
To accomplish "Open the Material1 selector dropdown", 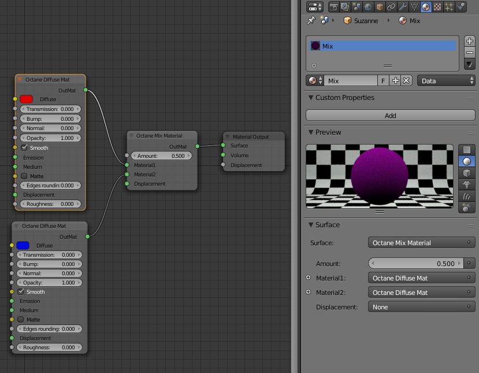I will 421,278.
